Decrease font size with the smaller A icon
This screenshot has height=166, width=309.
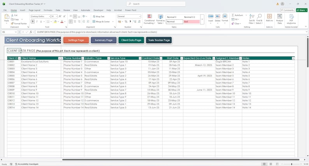point(64,16)
